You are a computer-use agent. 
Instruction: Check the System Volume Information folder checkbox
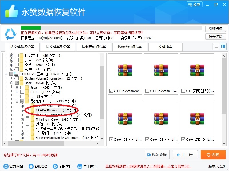click(17, 78)
